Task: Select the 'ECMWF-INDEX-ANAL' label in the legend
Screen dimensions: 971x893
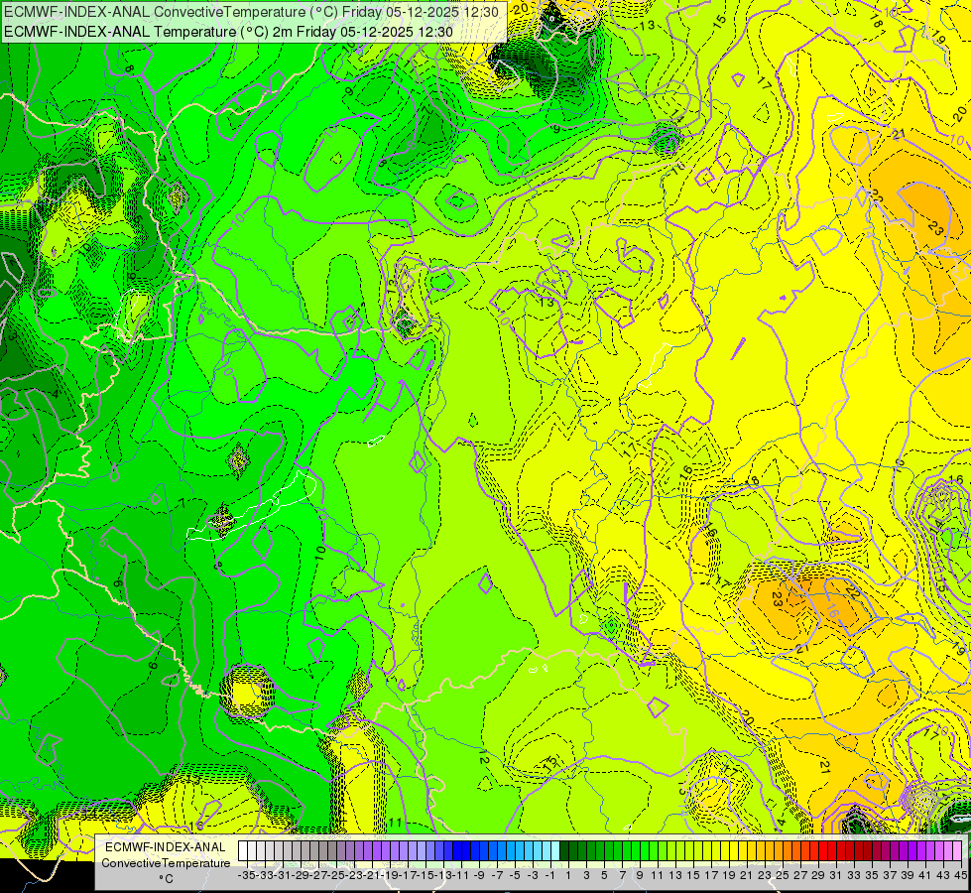Action: point(166,847)
